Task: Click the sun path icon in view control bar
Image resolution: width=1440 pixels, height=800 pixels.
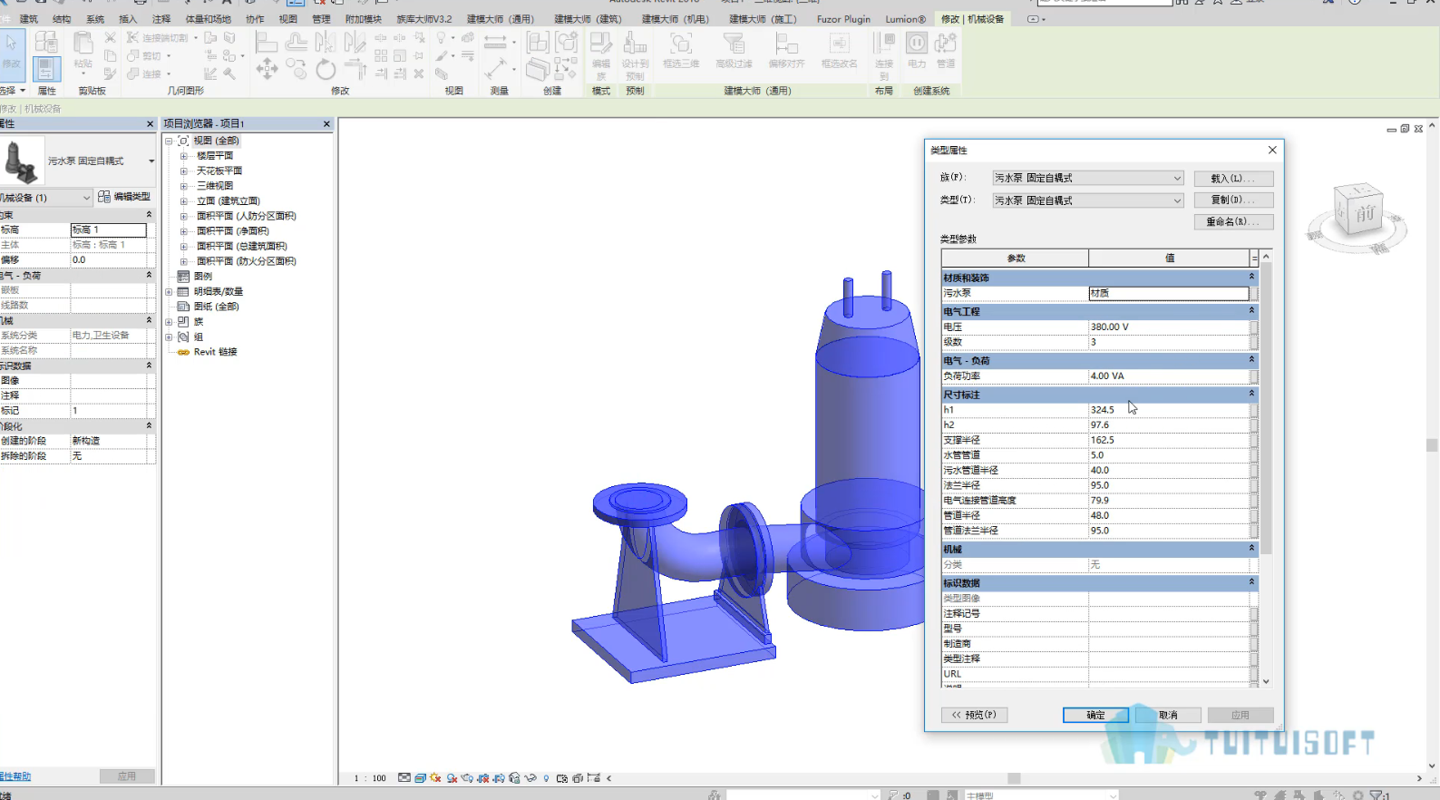Action: 435,778
